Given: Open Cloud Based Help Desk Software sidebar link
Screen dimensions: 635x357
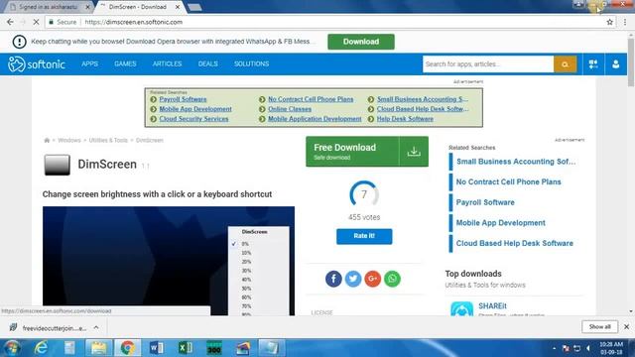Looking at the screenshot, I should click(514, 243).
